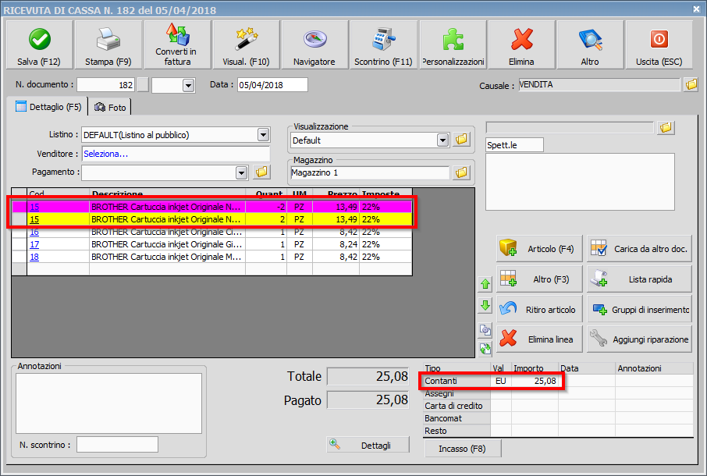Open the folder icon next to Magazzino 1

pos(461,172)
